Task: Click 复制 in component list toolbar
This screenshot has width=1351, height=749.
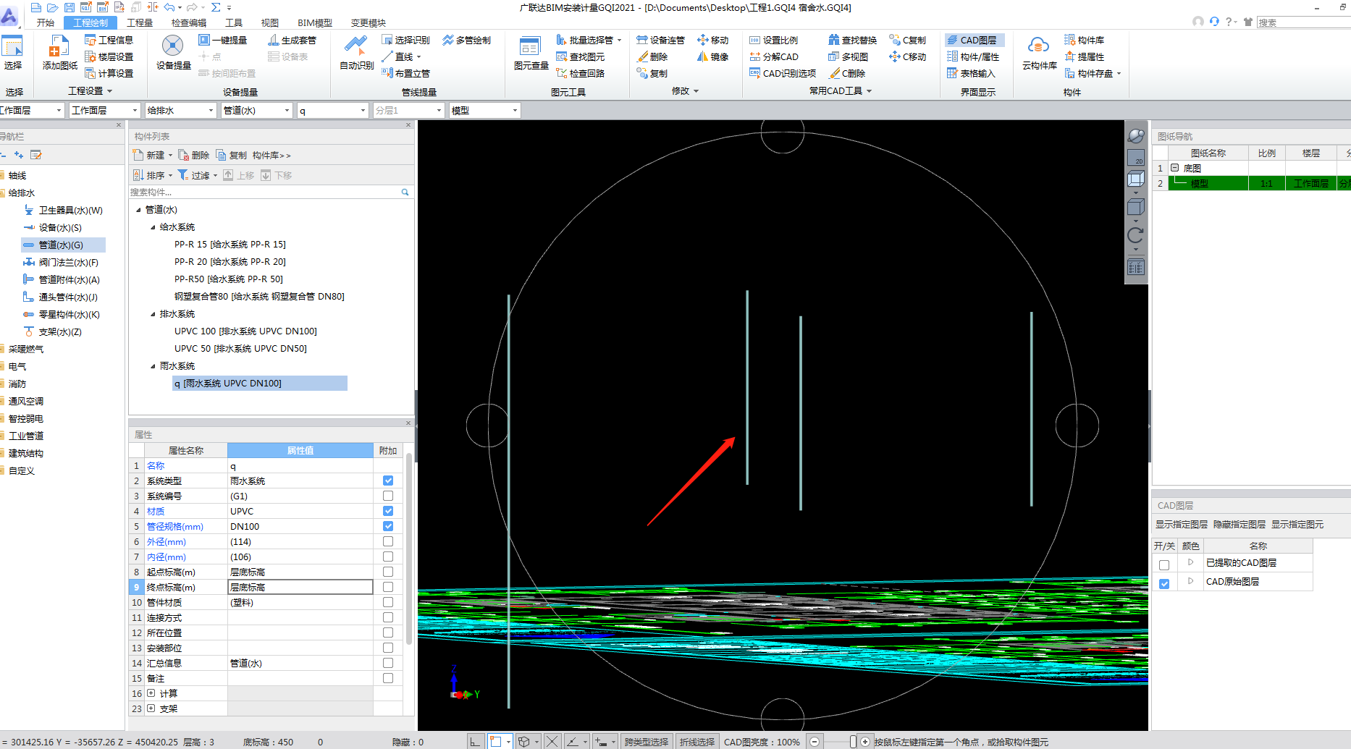Action: coord(231,155)
